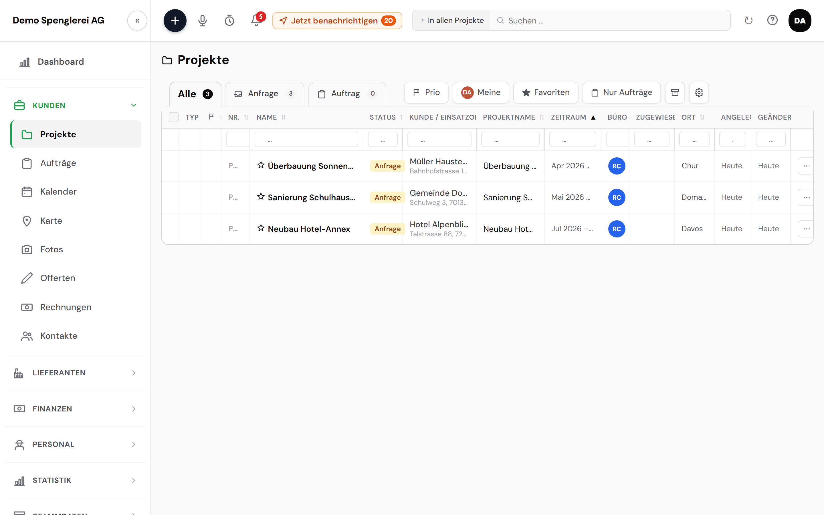824x515 pixels.
Task: Toggle the Favoriten filter
Action: point(546,92)
